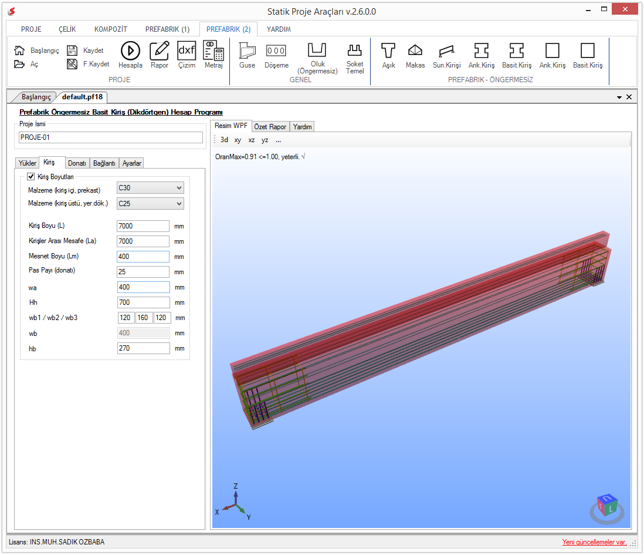Click the Yeni güncellemeler var link
This screenshot has height=555, width=644.
pos(594,542)
